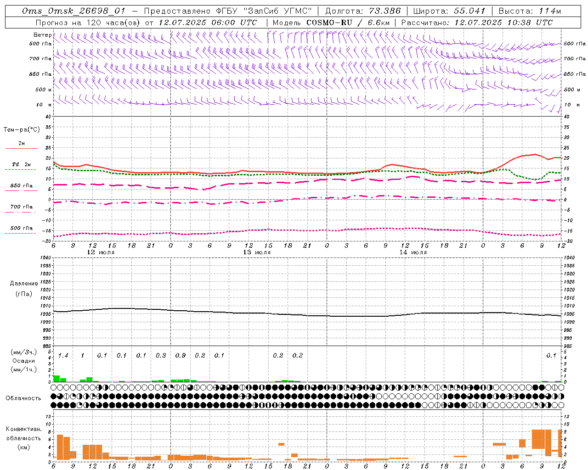The height and width of the screenshot is (470, 588).
Task: Click the (мм/1ч.) precipitation unit label
Action: click(24, 369)
